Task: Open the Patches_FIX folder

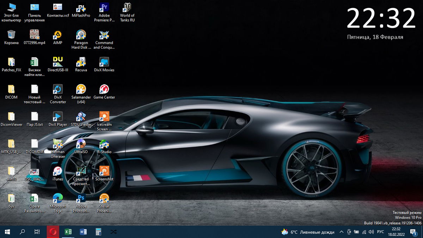Action: 11,65
